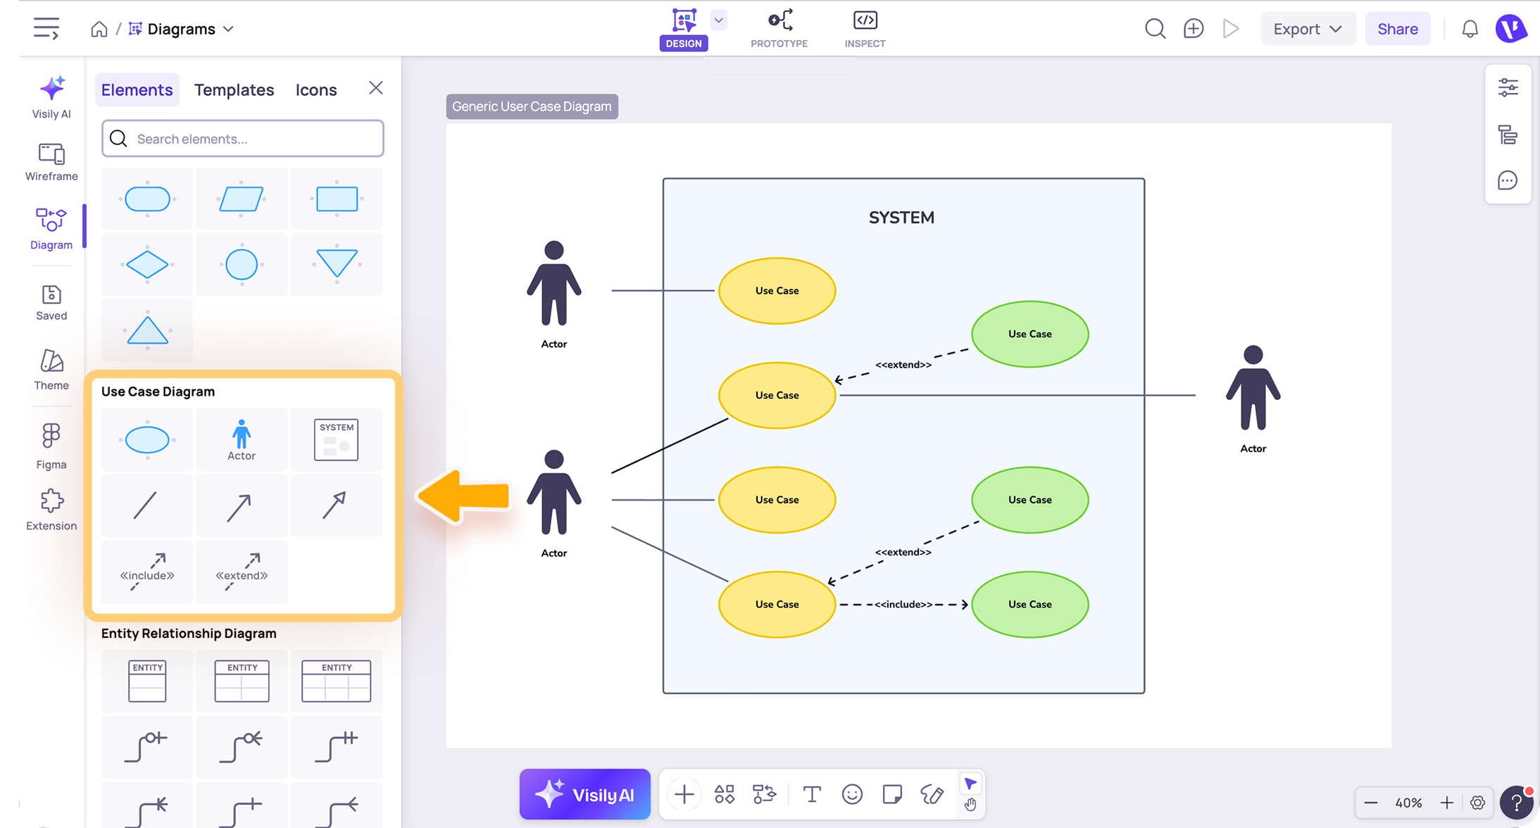Open the emoji picker tool
The width and height of the screenshot is (1540, 828).
(x=852, y=795)
